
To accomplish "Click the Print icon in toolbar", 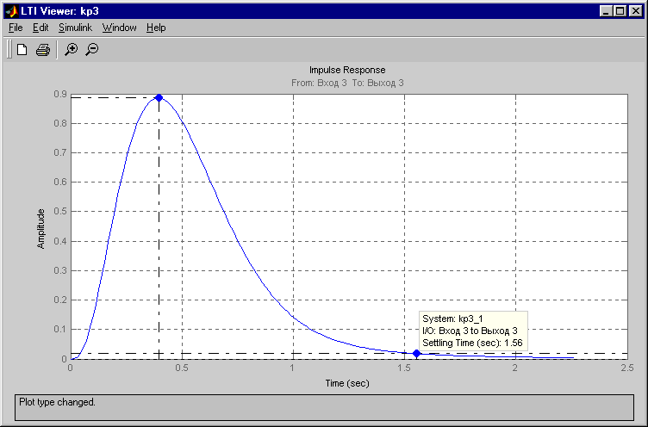I will pyautogui.click(x=43, y=50).
